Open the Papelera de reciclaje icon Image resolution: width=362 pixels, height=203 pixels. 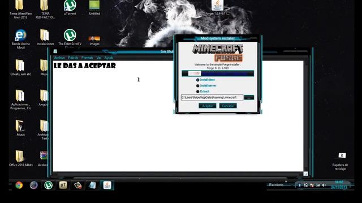coord(341,161)
